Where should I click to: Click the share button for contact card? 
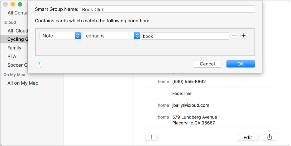click(x=270, y=137)
